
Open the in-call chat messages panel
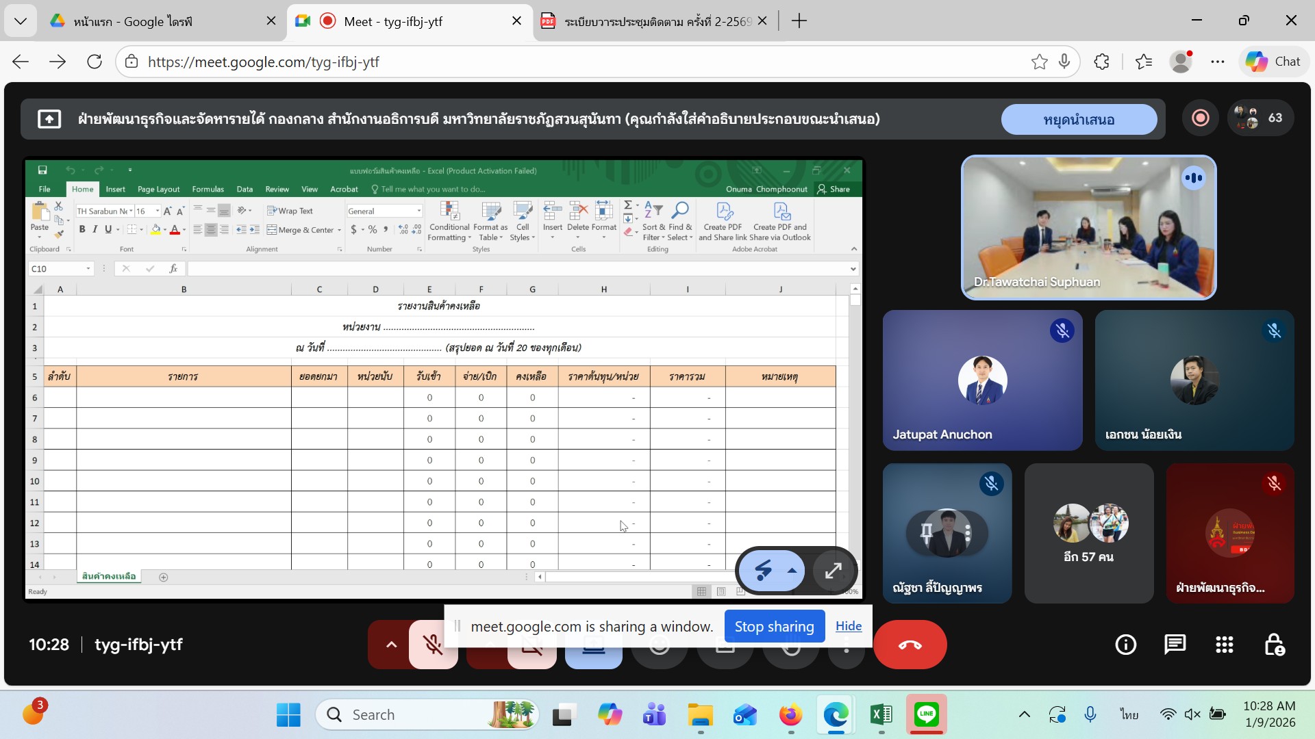[1175, 645]
